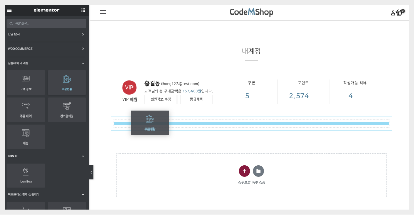Select the 정기결제권 widget
Image resolution: width=414 pixels, height=215 pixels.
[67, 109]
